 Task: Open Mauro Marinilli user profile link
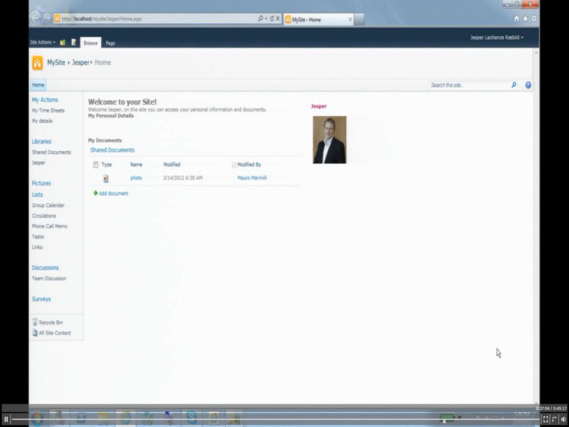tap(252, 178)
